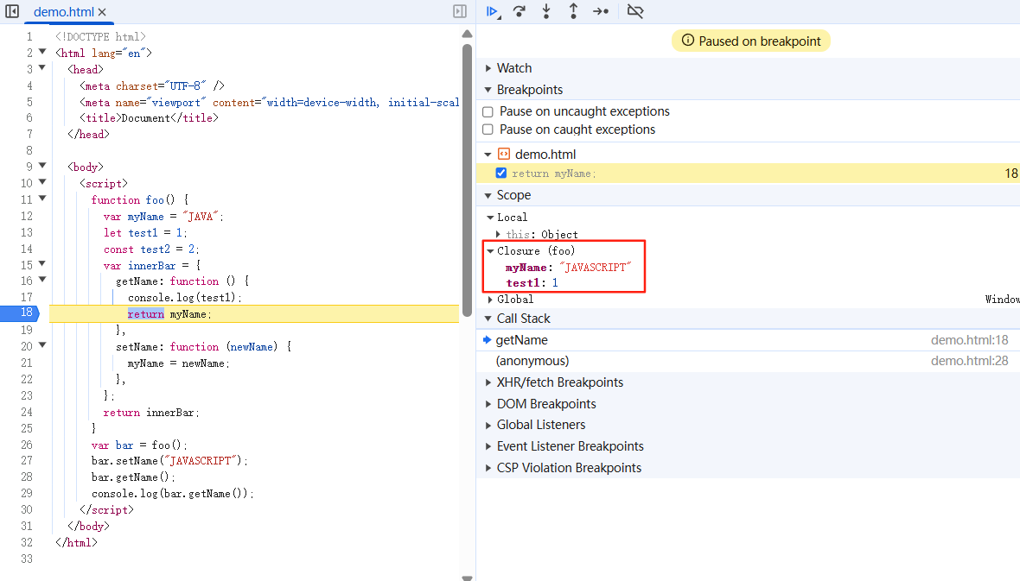Select the demo.html file tab
The width and height of the screenshot is (1020, 581).
tap(63, 12)
